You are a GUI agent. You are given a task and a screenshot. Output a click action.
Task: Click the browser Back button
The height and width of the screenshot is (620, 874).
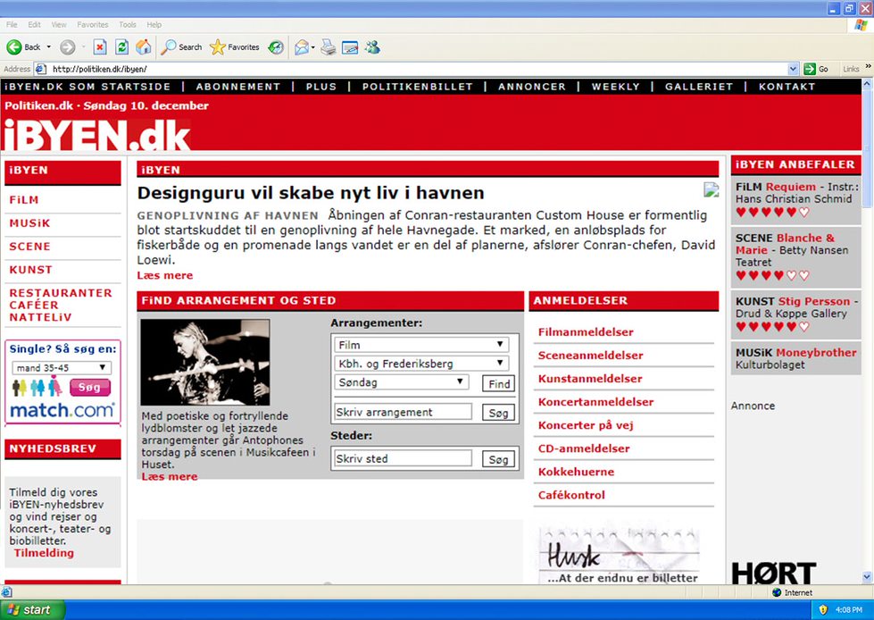click(x=23, y=47)
